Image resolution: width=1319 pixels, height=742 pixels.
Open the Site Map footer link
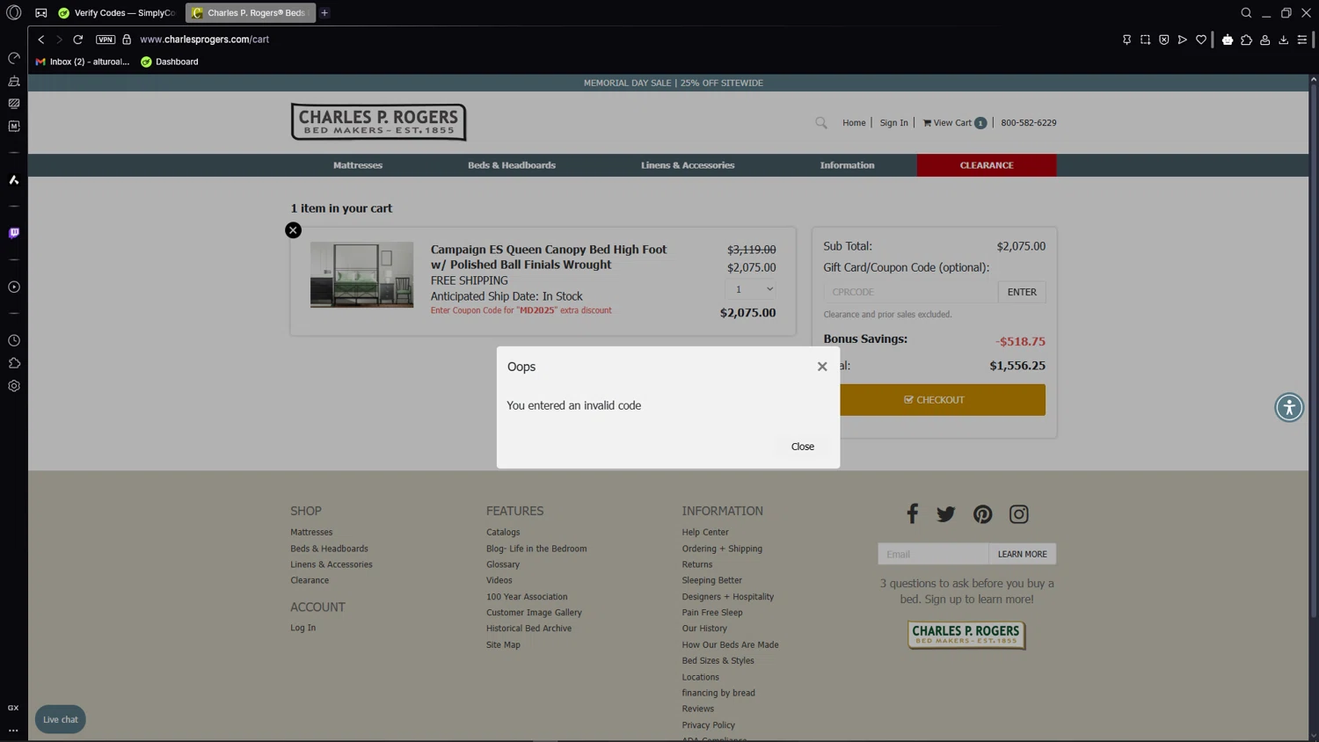coord(503,645)
